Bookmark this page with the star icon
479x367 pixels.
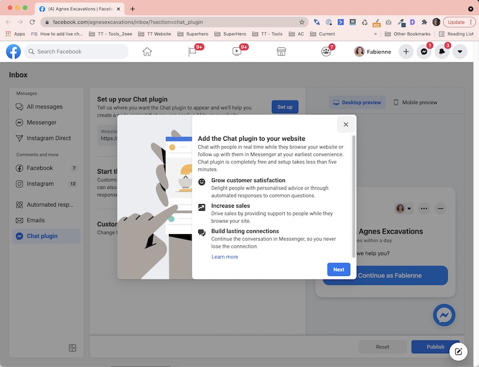click(302, 22)
